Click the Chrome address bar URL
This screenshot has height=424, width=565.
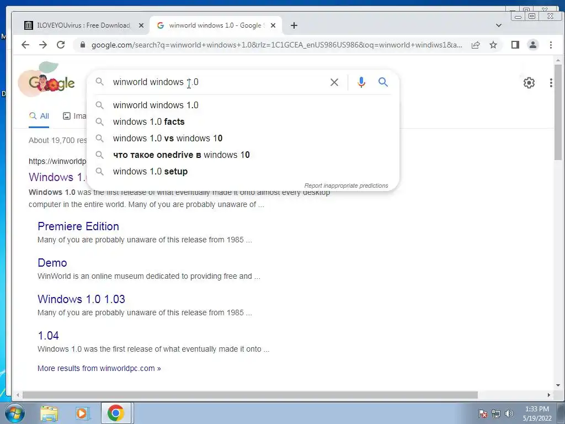pyautogui.click(x=277, y=45)
